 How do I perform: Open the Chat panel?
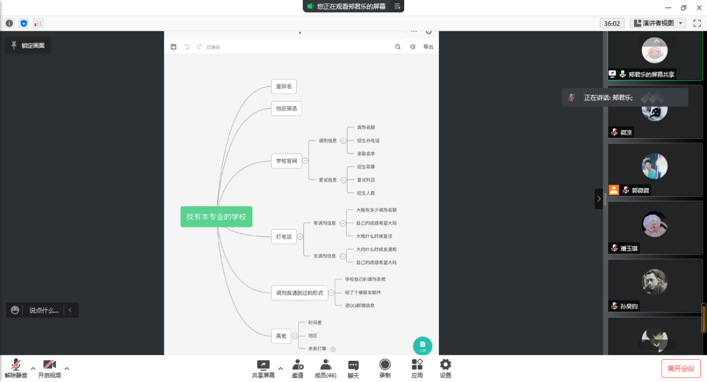pyautogui.click(x=353, y=365)
